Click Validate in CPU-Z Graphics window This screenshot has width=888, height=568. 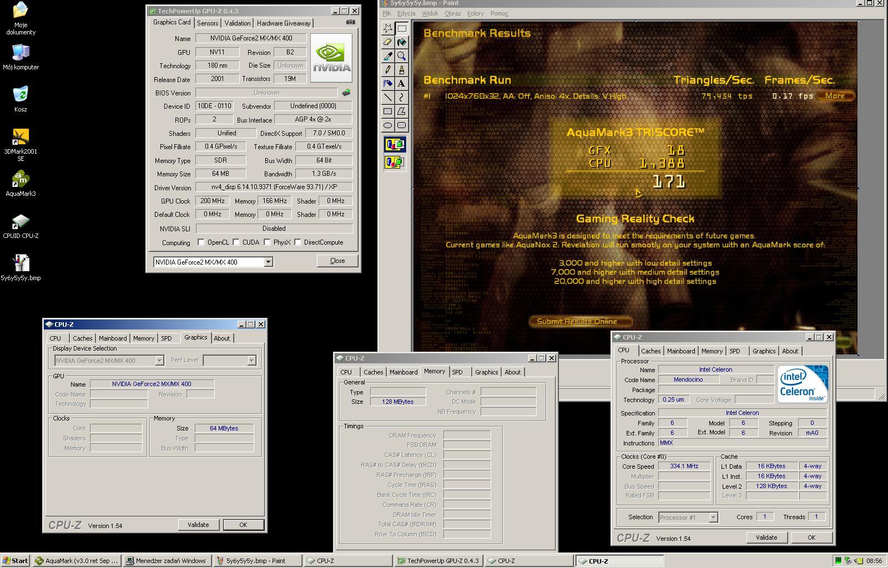tap(198, 525)
